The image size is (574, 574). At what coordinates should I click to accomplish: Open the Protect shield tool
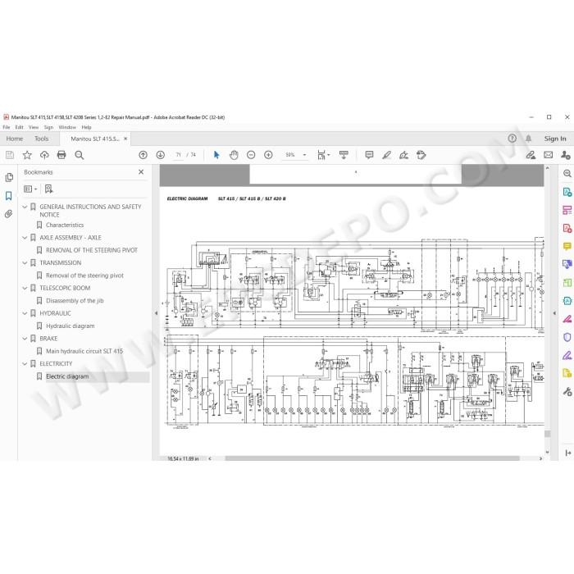567,337
